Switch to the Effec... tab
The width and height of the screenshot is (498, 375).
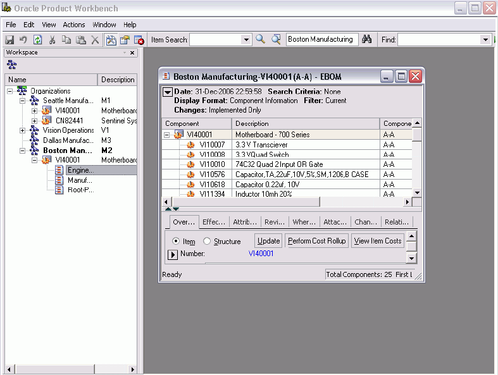click(214, 222)
